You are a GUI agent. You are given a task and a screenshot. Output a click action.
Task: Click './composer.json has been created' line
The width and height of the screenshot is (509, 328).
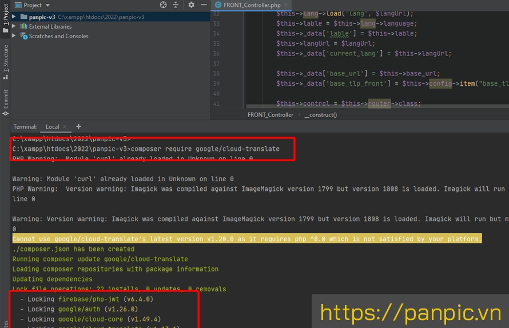(73, 249)
